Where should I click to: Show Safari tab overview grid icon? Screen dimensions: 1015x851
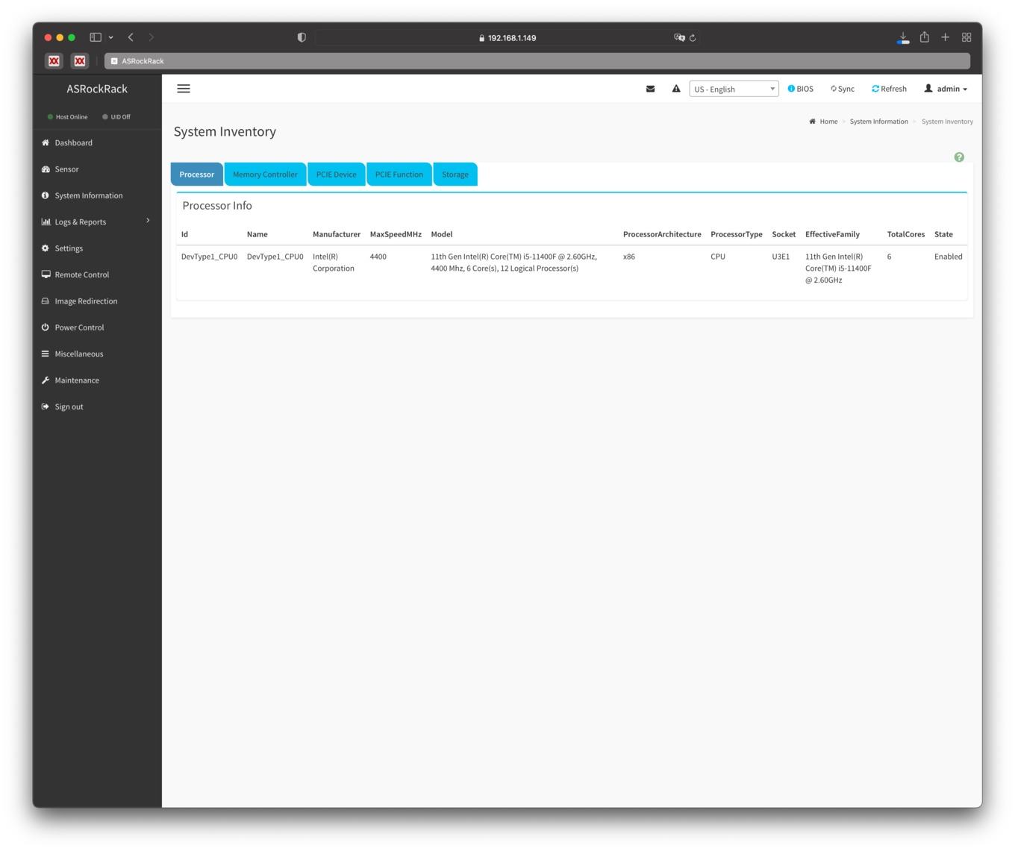966,37
